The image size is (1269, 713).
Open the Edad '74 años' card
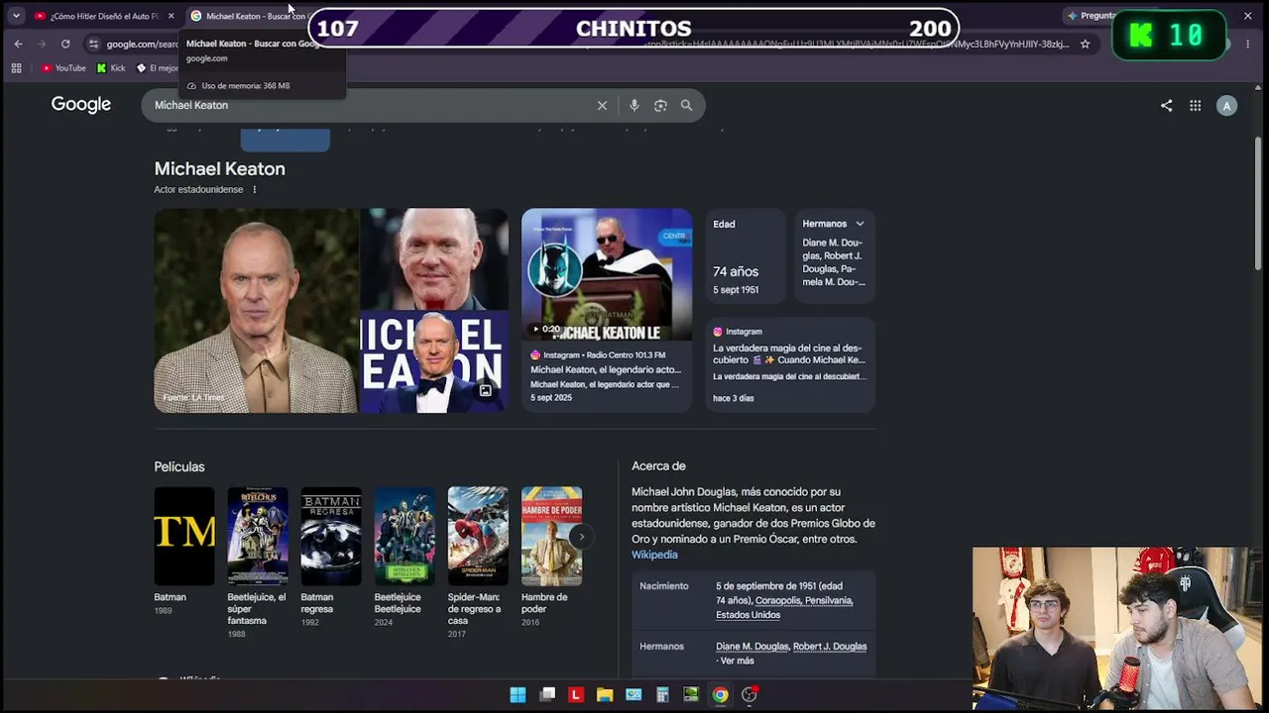pos(746,256)
